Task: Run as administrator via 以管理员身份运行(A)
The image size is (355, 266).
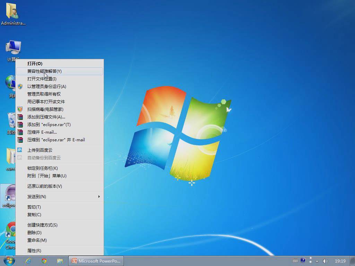Action: pyautogui.click(x=60, y=86)
